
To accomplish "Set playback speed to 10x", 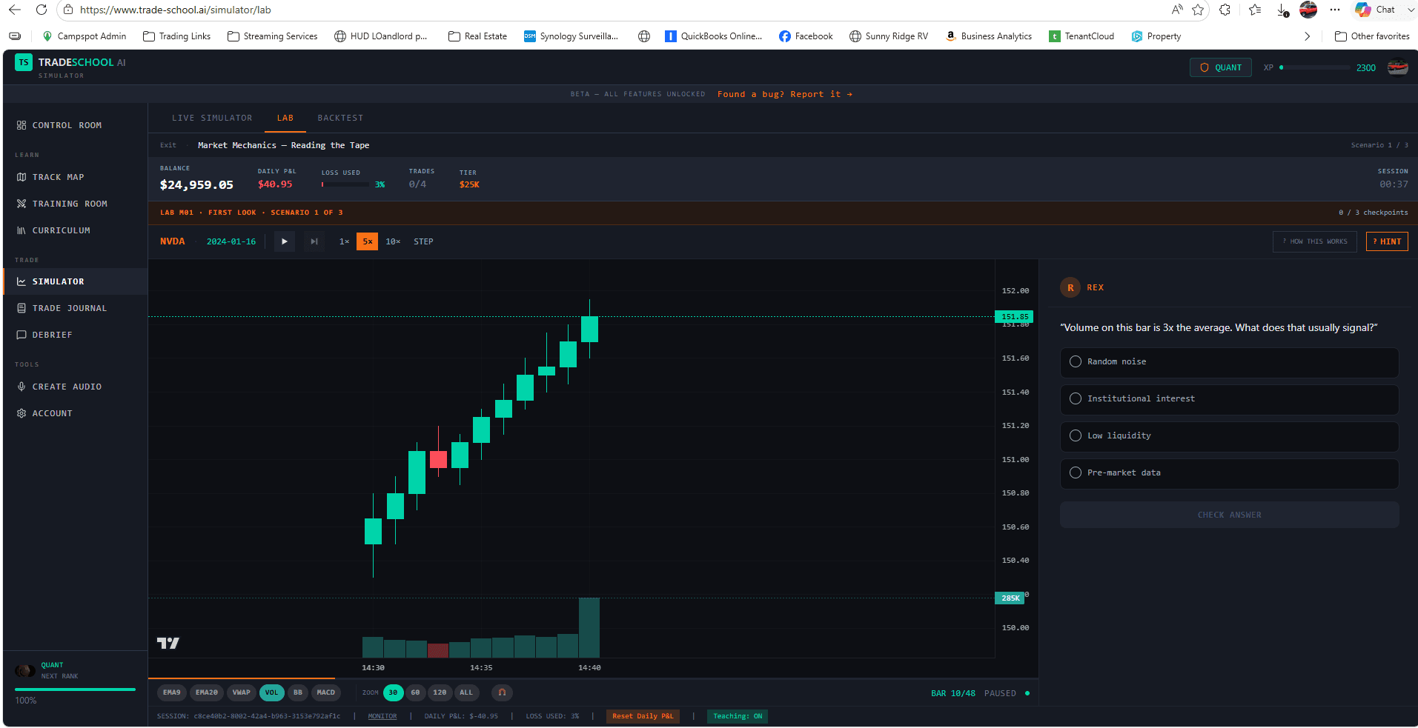I will [x=393, y=241].
